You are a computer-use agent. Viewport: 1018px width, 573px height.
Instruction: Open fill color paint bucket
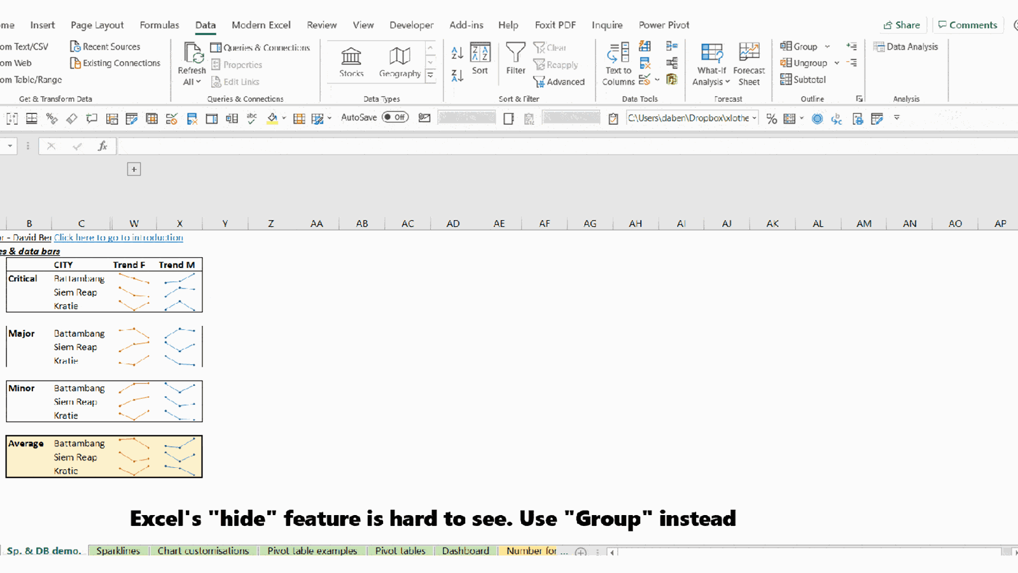pyautogui.click(x=272, y=118)
